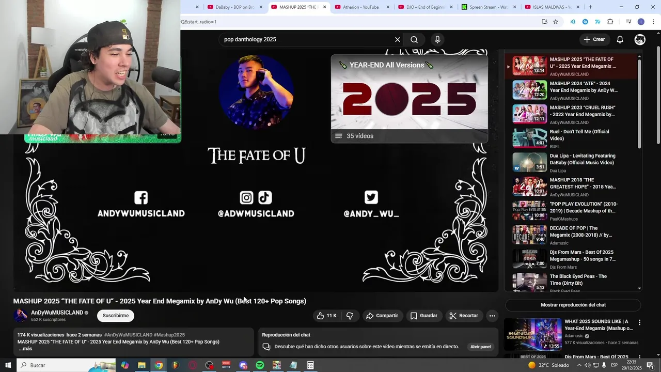Image resolution: width=661 pixels, height=372 pixels.
Task: Switch to the DaBaby - BOP tab
Action: (235, 7)
